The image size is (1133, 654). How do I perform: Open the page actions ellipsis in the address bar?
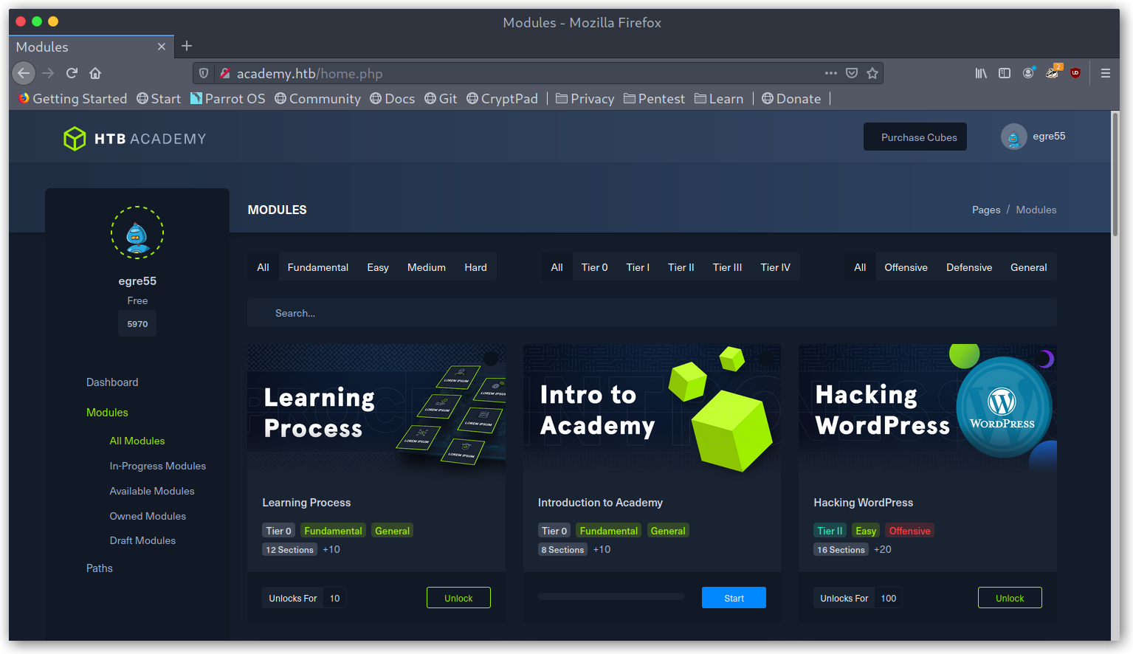click(831, 73)
